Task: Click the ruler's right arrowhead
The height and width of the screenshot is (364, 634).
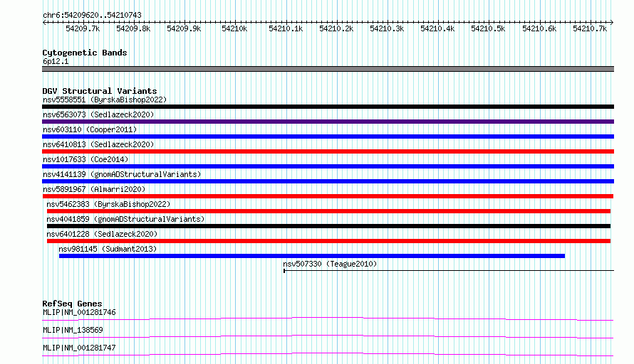Action: click(612, 23)
